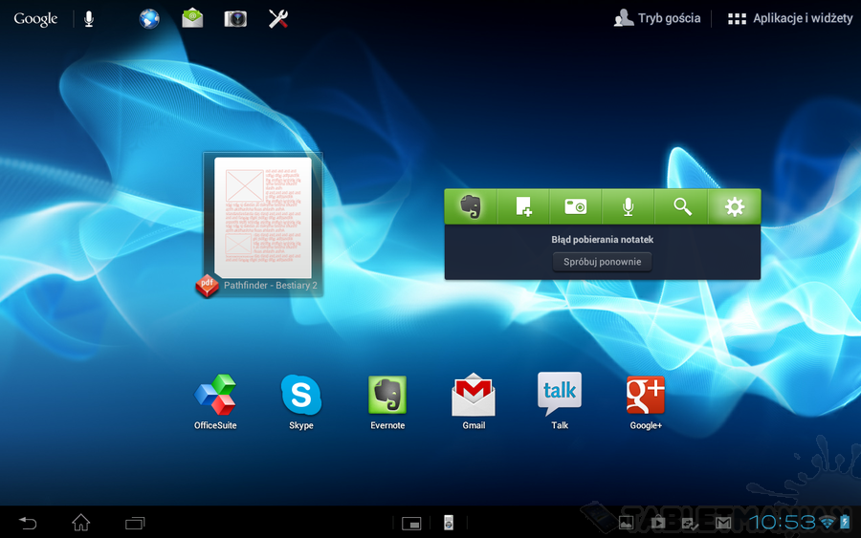Open the email envelope shortcut
The image size is (861, 538).
pyautogui.click(x=192, y=19)
